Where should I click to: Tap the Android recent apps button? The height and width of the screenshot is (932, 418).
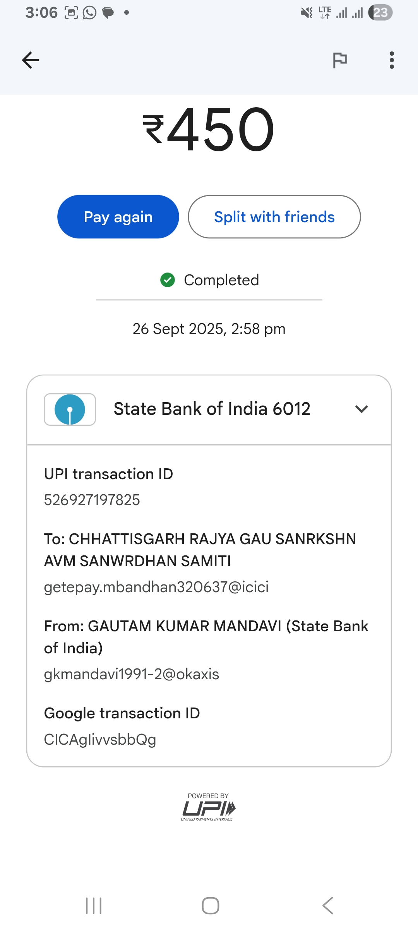(94, 906)
